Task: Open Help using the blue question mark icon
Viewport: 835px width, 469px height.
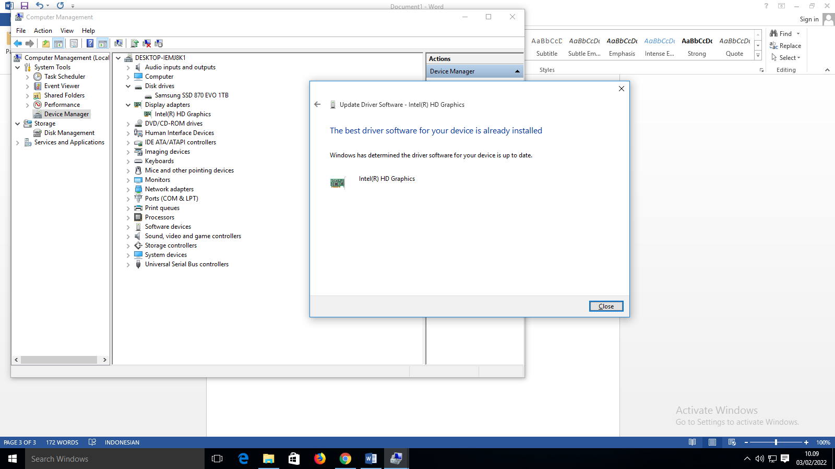Action: tap(90, 43)
